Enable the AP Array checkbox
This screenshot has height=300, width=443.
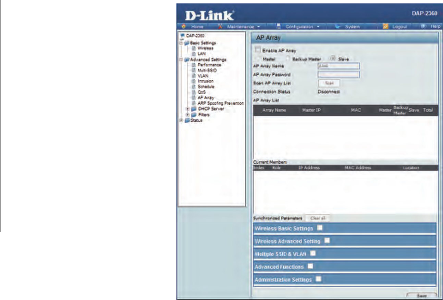click(x=258, y=50)
